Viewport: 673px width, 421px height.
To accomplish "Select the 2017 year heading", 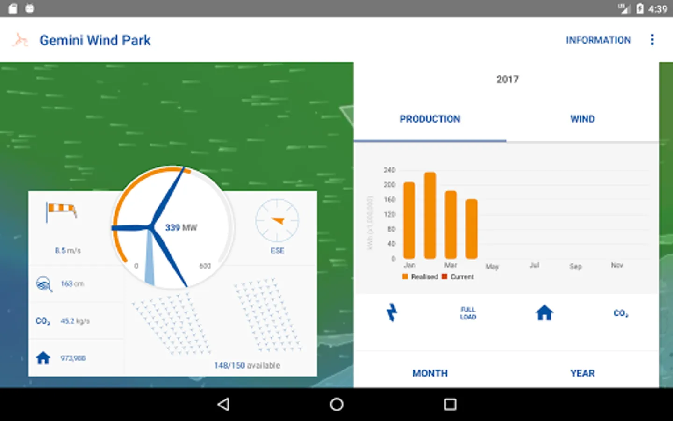I will coord(508,80).
